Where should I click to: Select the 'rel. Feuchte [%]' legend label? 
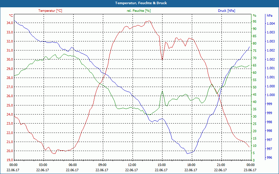click(139, 11)
